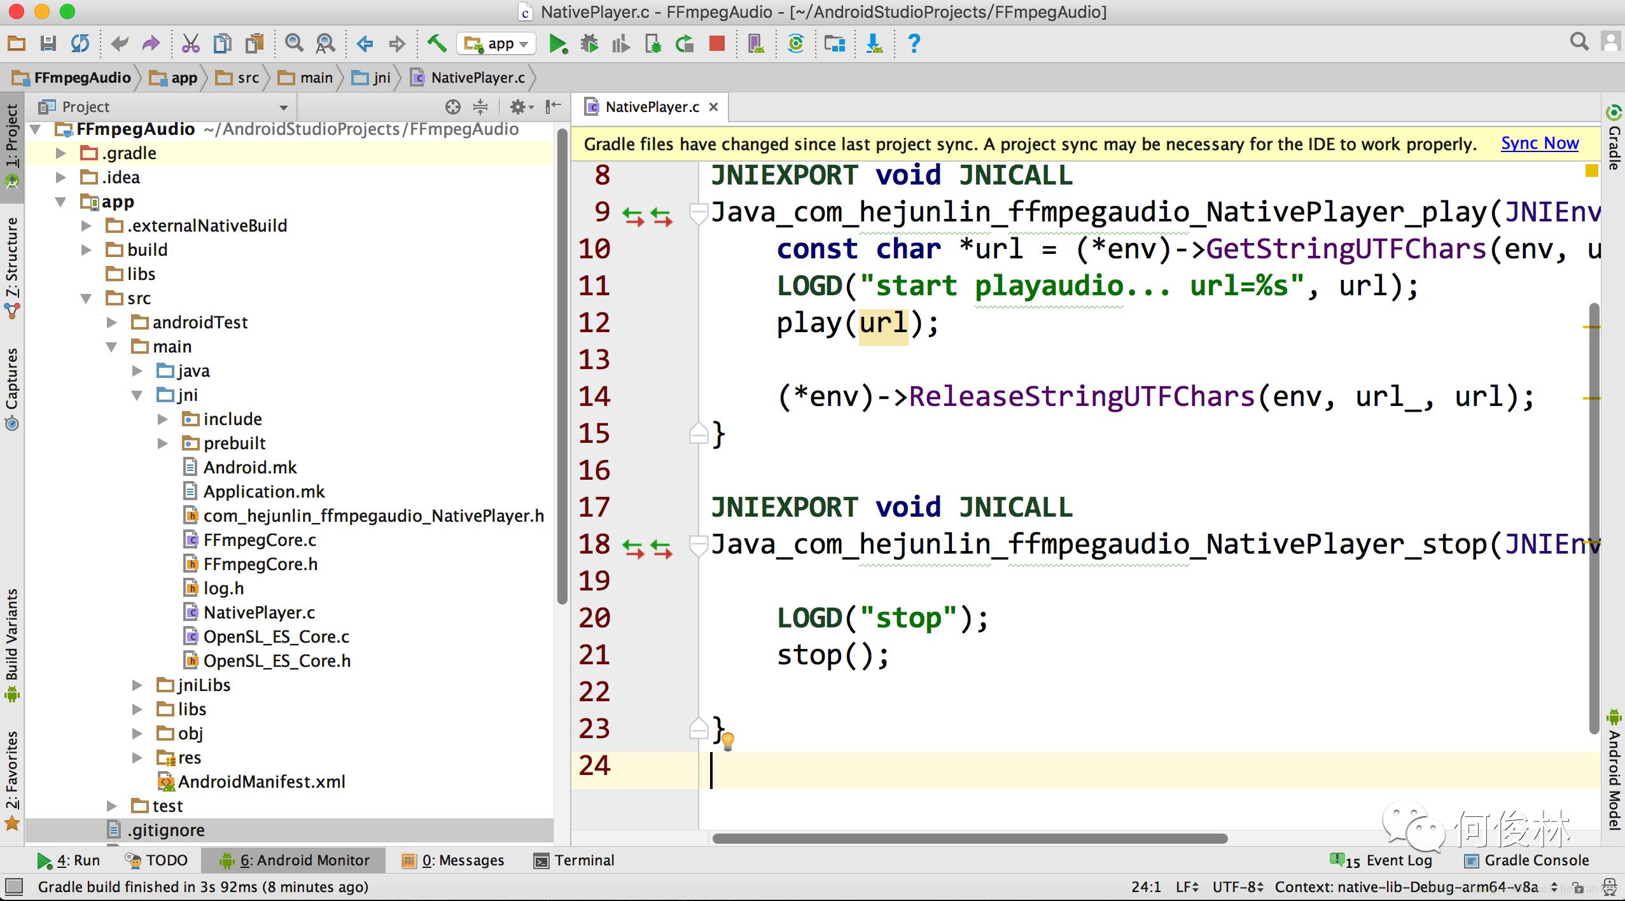Click the scroll-from-source target icon
Viewport: 1625px width, 901px height.
tap(452, 107)
